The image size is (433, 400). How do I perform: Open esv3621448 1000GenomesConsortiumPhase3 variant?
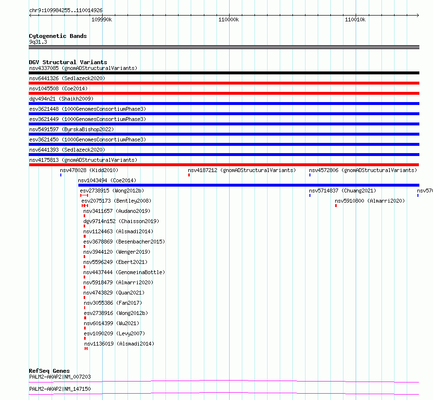88,109
